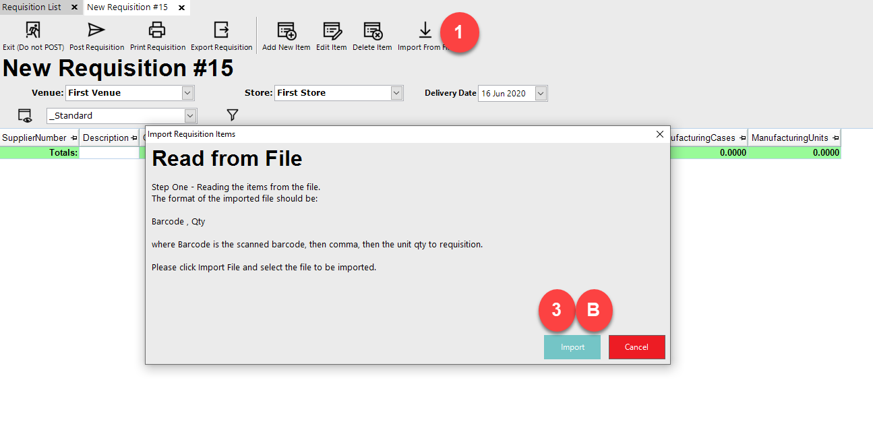Screen dimensions: 873x424
Task: Switch to the Requisition List tab
Action: pos(32,7)
